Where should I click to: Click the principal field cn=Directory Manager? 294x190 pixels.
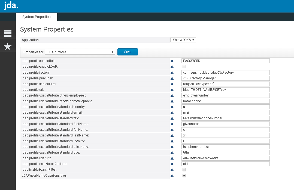pos(226,78)
